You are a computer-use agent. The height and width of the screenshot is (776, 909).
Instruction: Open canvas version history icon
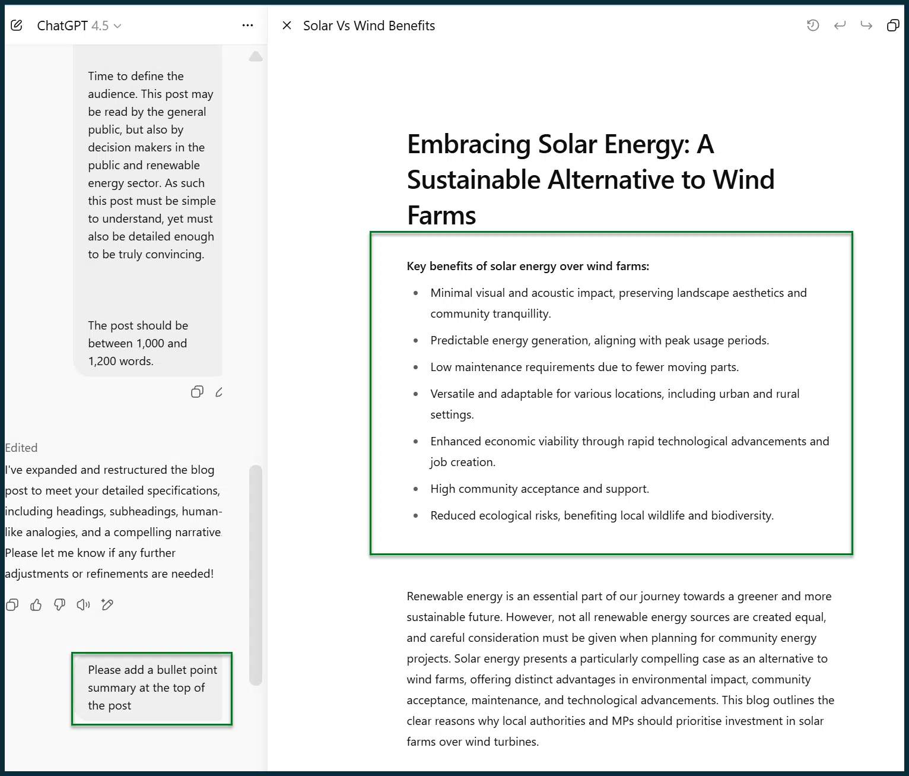click(x=813, y=26)
